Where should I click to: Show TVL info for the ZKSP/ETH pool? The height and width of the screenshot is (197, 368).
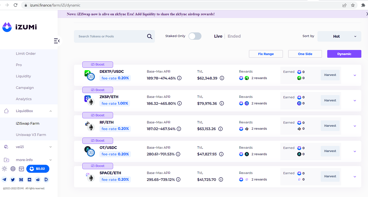click(222, 103)
